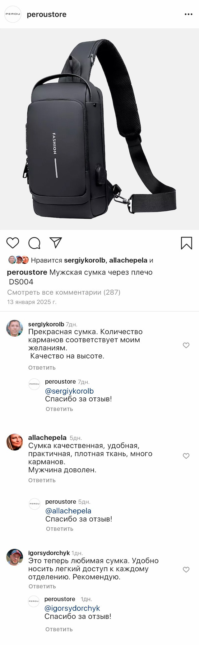Open the three-dot more options menu

pos(188,14)
